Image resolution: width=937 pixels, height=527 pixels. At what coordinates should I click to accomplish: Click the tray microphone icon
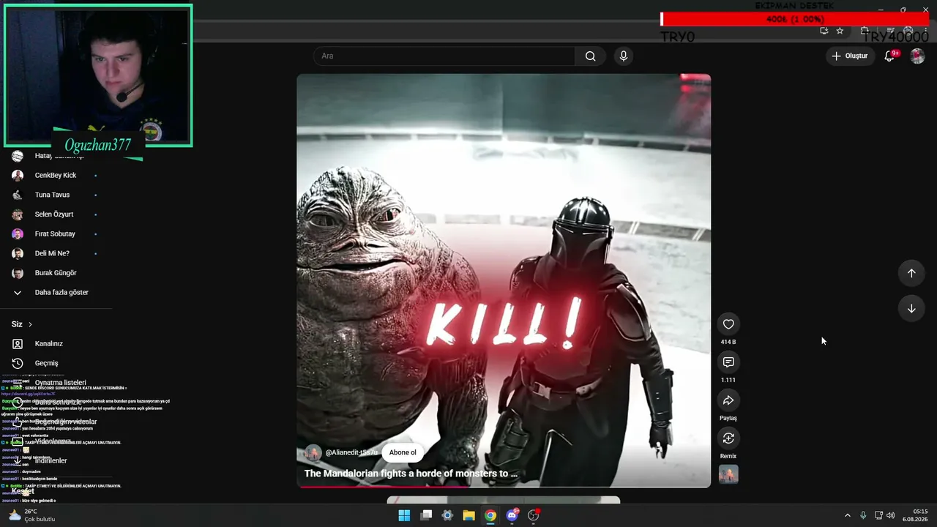[x=863, y=515]
